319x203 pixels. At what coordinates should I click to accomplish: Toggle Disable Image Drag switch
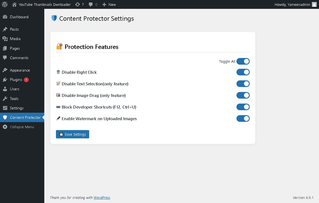point(243,95)
